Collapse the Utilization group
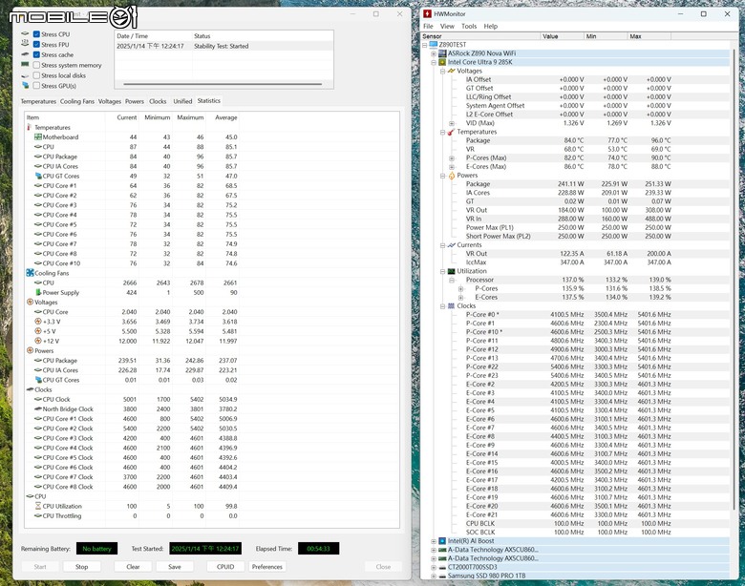Viewport: 745px width, 586px height. click(x=442, y=272)
